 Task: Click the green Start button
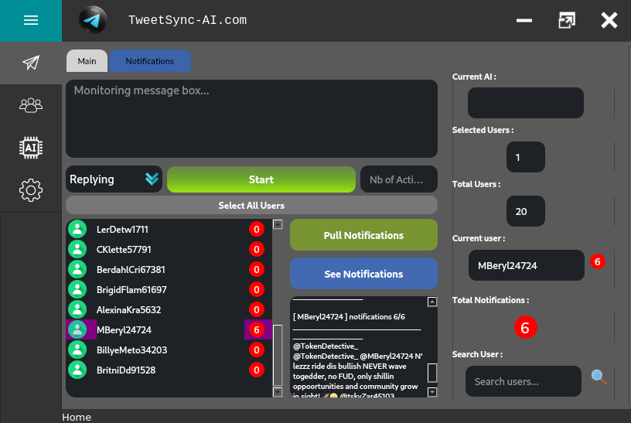pyautogui.click(x=261, y=179)
